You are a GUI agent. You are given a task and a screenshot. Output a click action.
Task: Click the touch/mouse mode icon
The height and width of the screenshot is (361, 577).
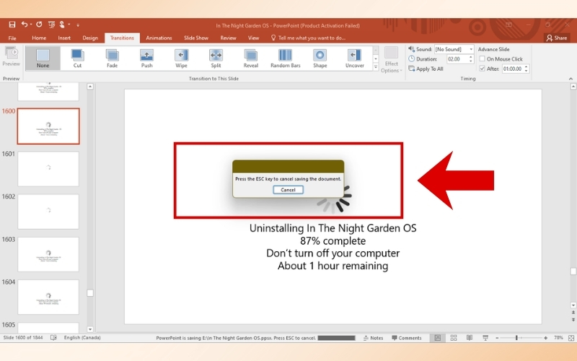(62, 25)
